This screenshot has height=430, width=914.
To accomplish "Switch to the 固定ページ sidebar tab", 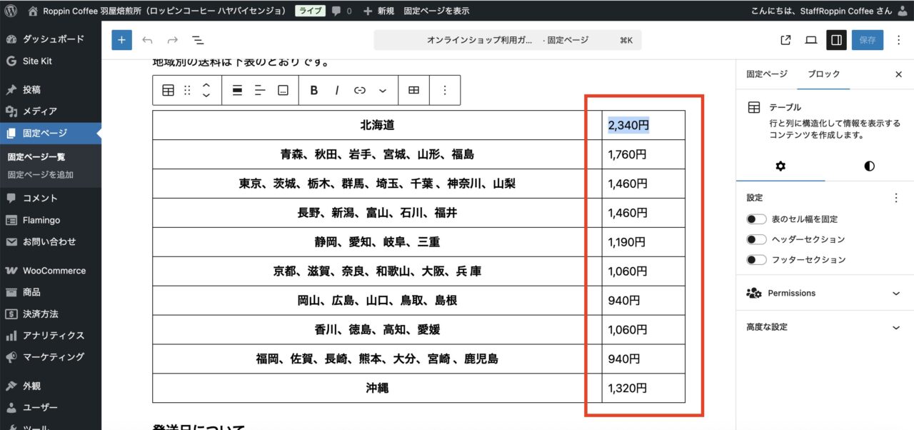I will 766,74.
